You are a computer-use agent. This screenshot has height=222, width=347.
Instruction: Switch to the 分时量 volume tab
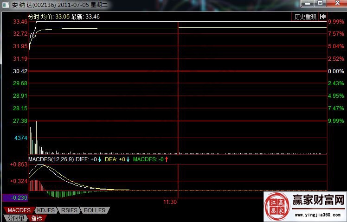pos(15,218)
